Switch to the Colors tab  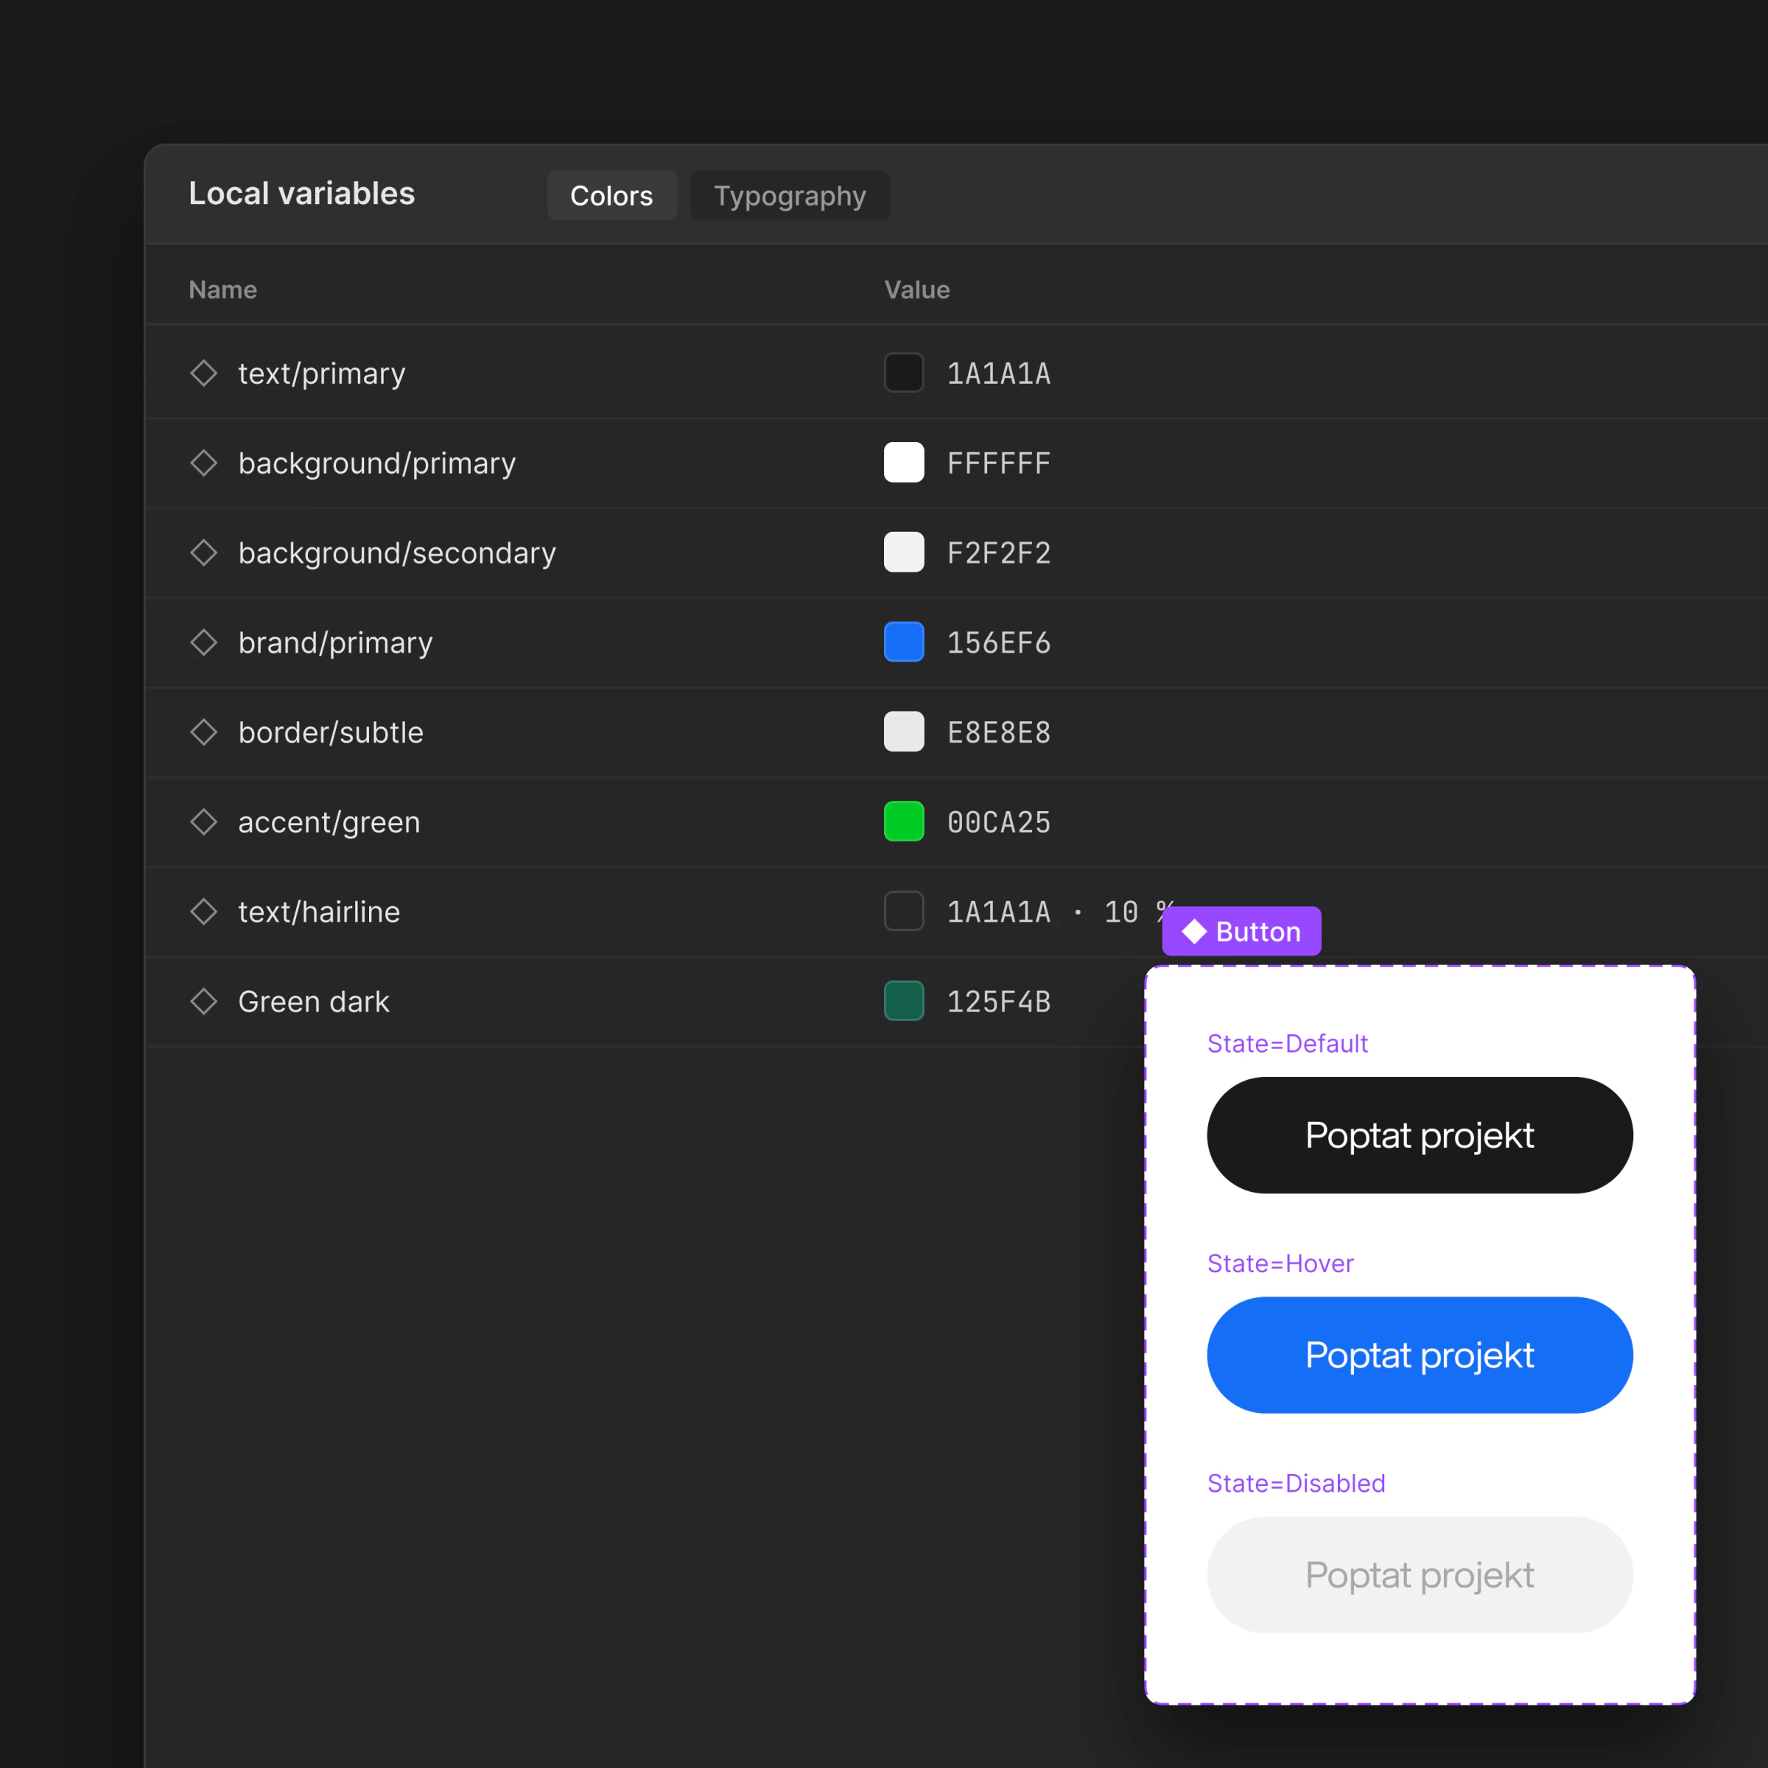[x=611, y=195]
